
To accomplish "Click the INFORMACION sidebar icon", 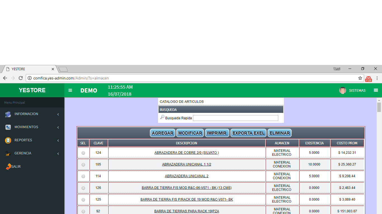I will point(8,114).
